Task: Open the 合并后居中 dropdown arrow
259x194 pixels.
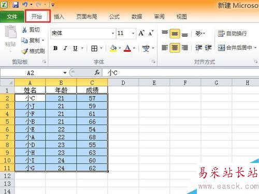Action: pos(255,48)
